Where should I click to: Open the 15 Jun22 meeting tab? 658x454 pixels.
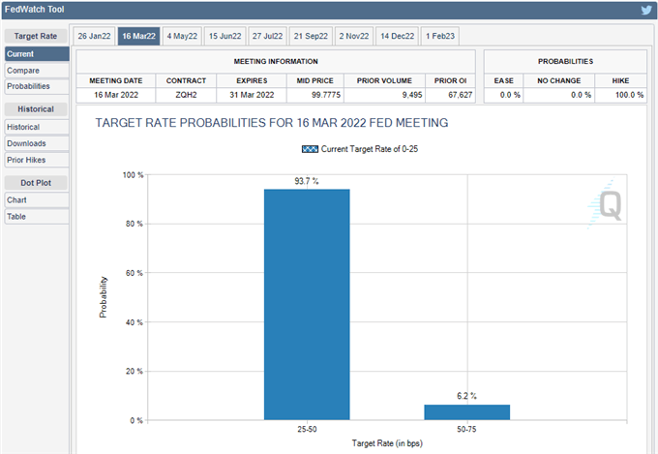click(224, 36)
